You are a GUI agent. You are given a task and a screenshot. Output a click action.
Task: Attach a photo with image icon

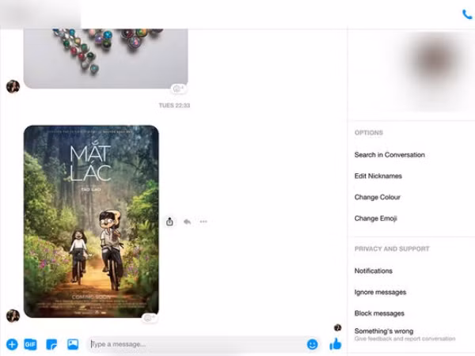point(73,344)
